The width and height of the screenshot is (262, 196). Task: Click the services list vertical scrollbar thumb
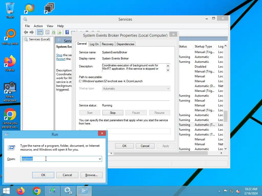pos(226,116)
